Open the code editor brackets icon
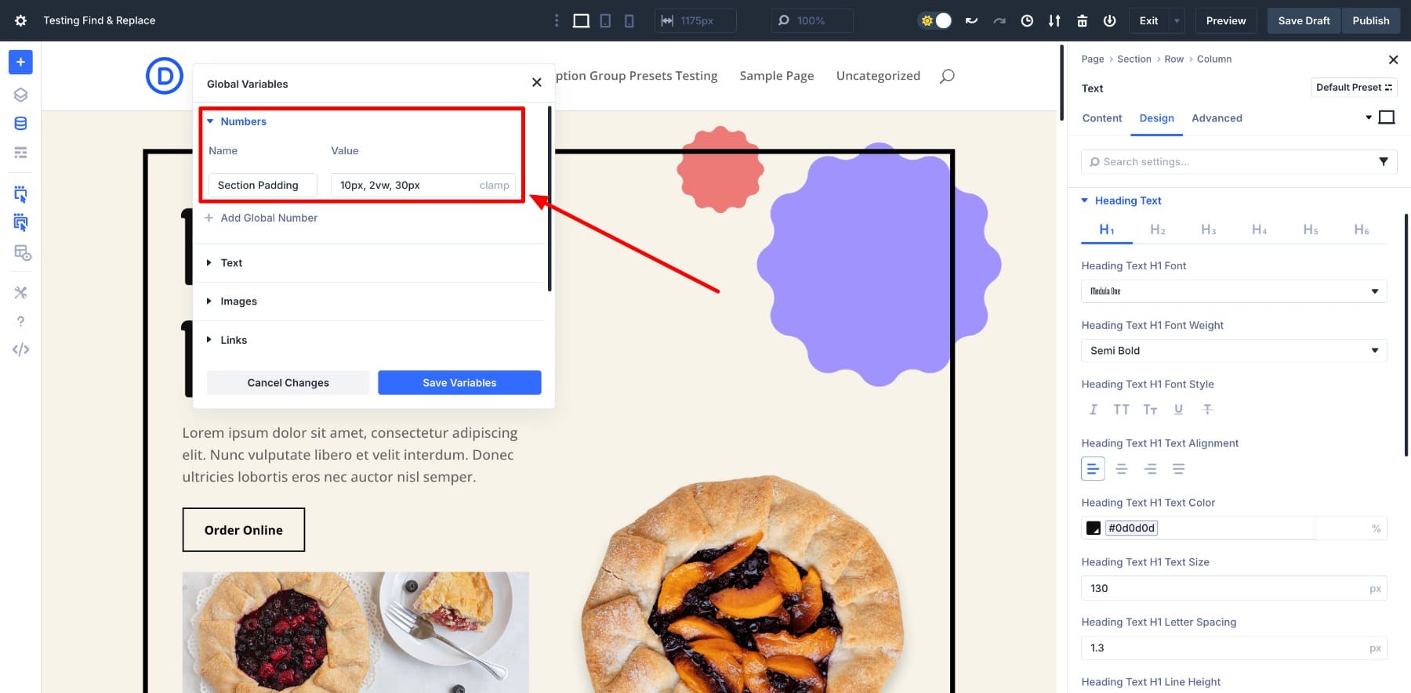1411x693 pixels. (20, 349)
